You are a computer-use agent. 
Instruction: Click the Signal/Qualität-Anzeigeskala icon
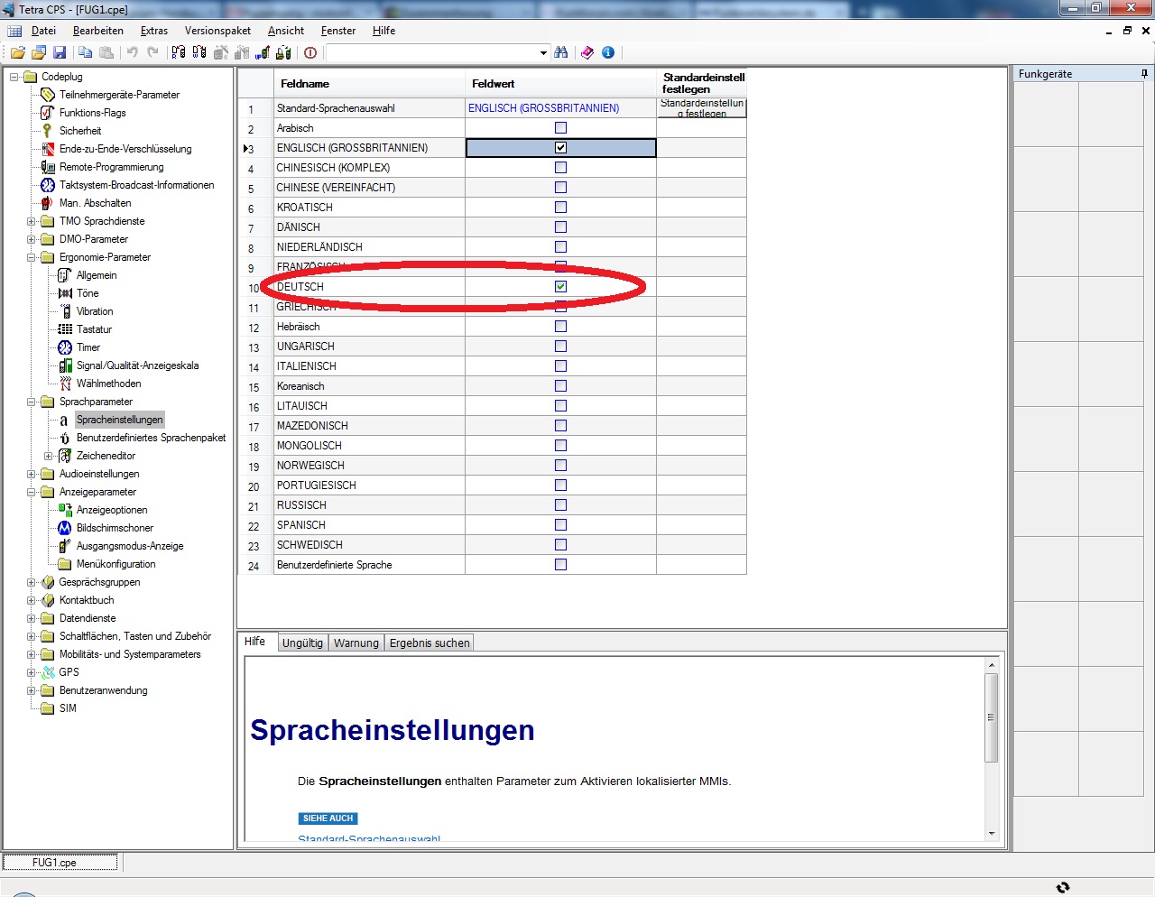(x=65, y=365)
